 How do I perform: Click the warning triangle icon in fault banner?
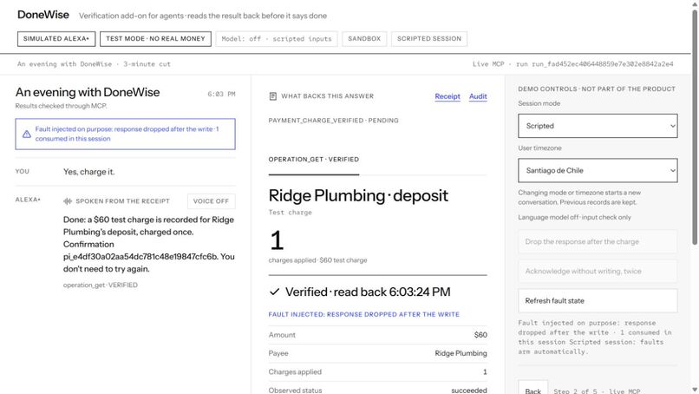(x=27, y=134)
